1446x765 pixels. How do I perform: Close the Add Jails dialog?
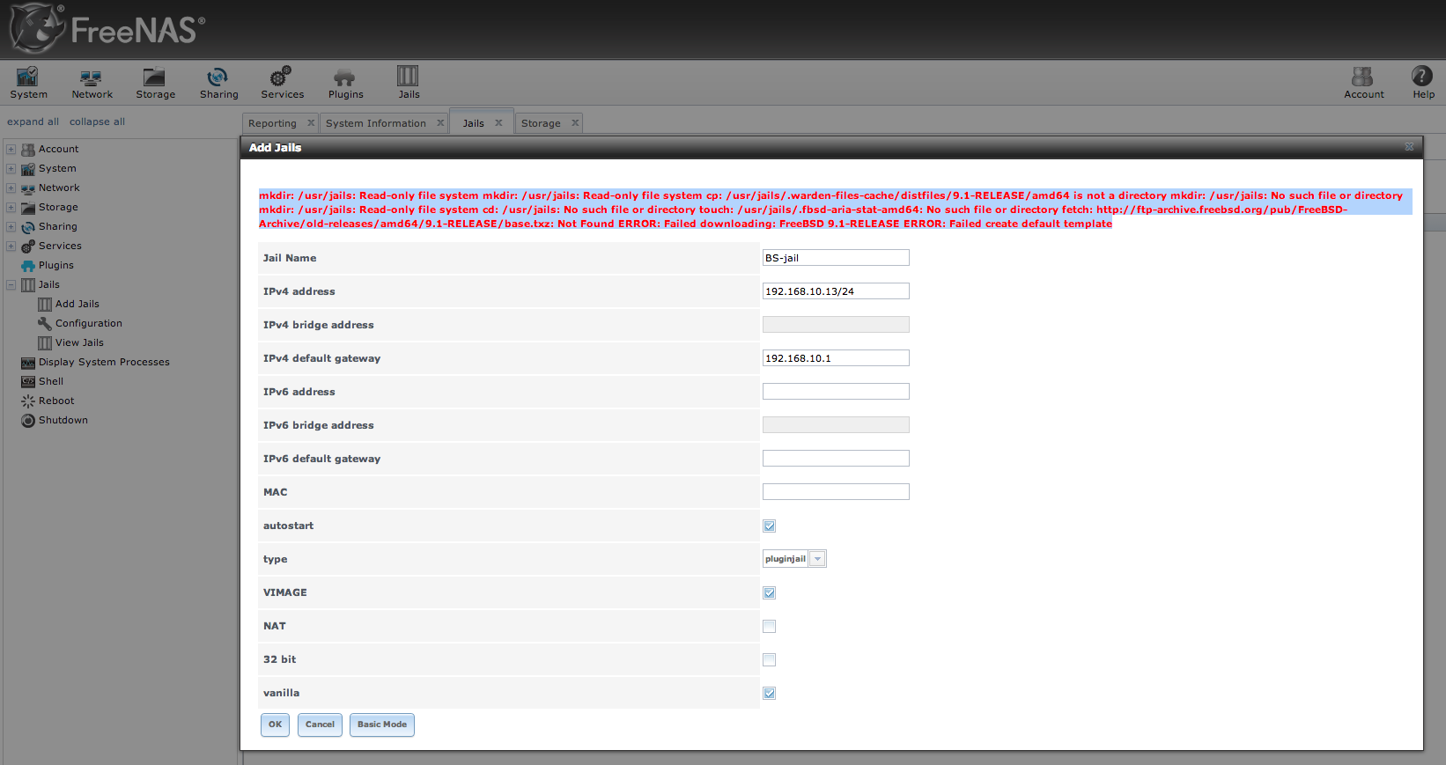click(x=1409, y=147)
